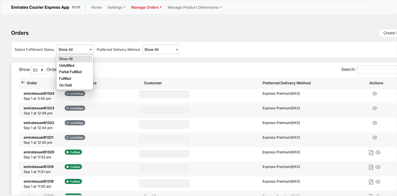The height and width of the screenshot is (196, 397).
Task: Click Express Premium(EKX) for order emiratesuat81324
Action: 281,94
